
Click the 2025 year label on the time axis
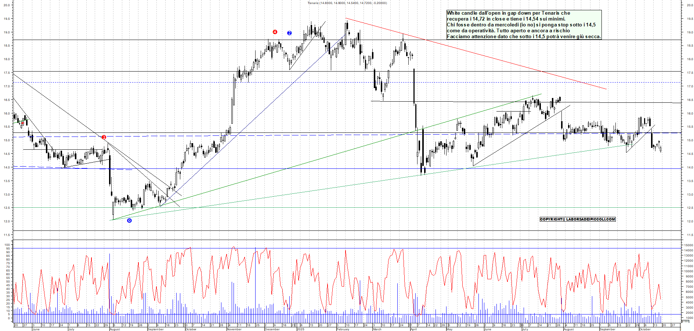click(x=300, y=329)
